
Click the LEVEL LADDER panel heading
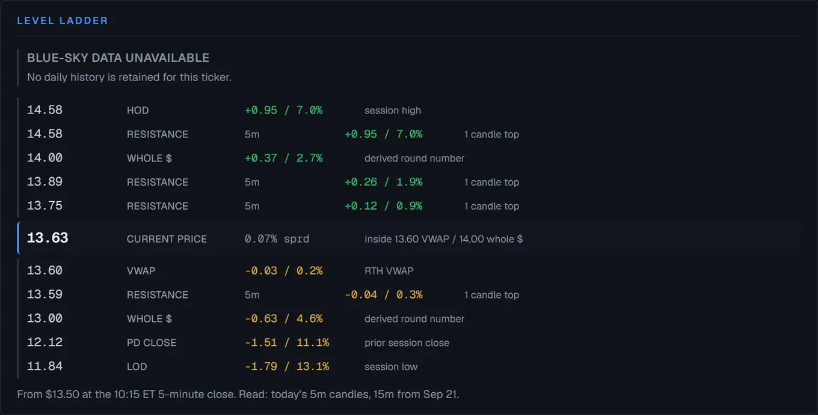(63, 21)
